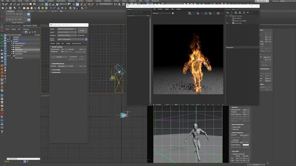
Task: Click the question mark icon in left strip
Action: (2, 132)
